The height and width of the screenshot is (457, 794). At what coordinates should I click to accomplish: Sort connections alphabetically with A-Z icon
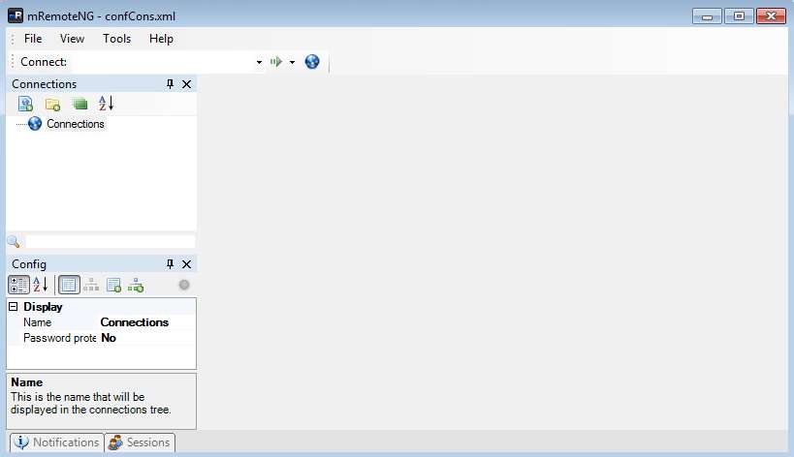click(107, 104)
